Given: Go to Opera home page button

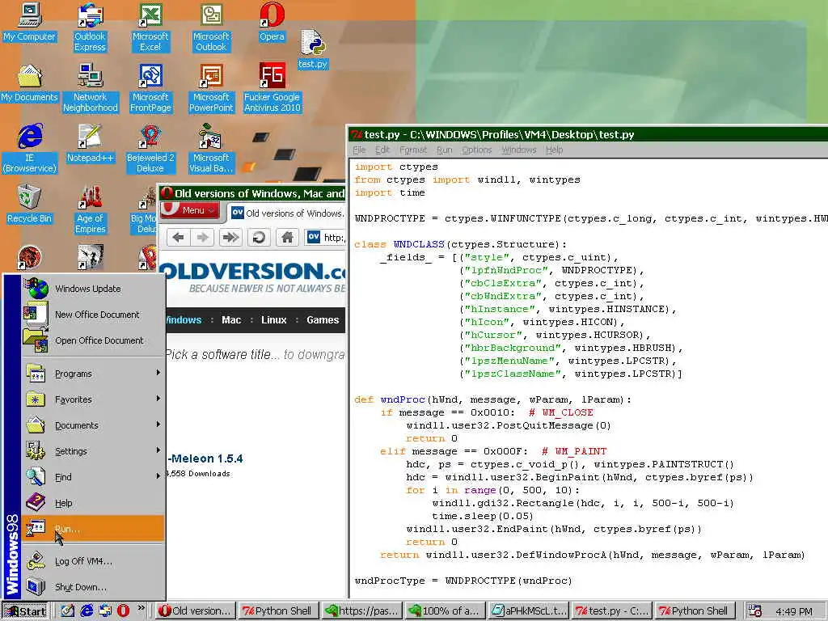Looking at the screenshot, I should [x=287, y=237].
